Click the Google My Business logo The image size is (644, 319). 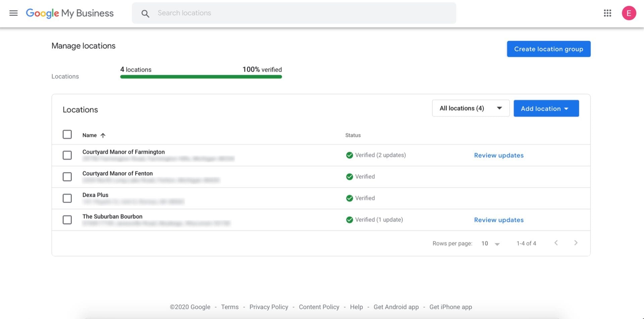[x=70, y=13]
